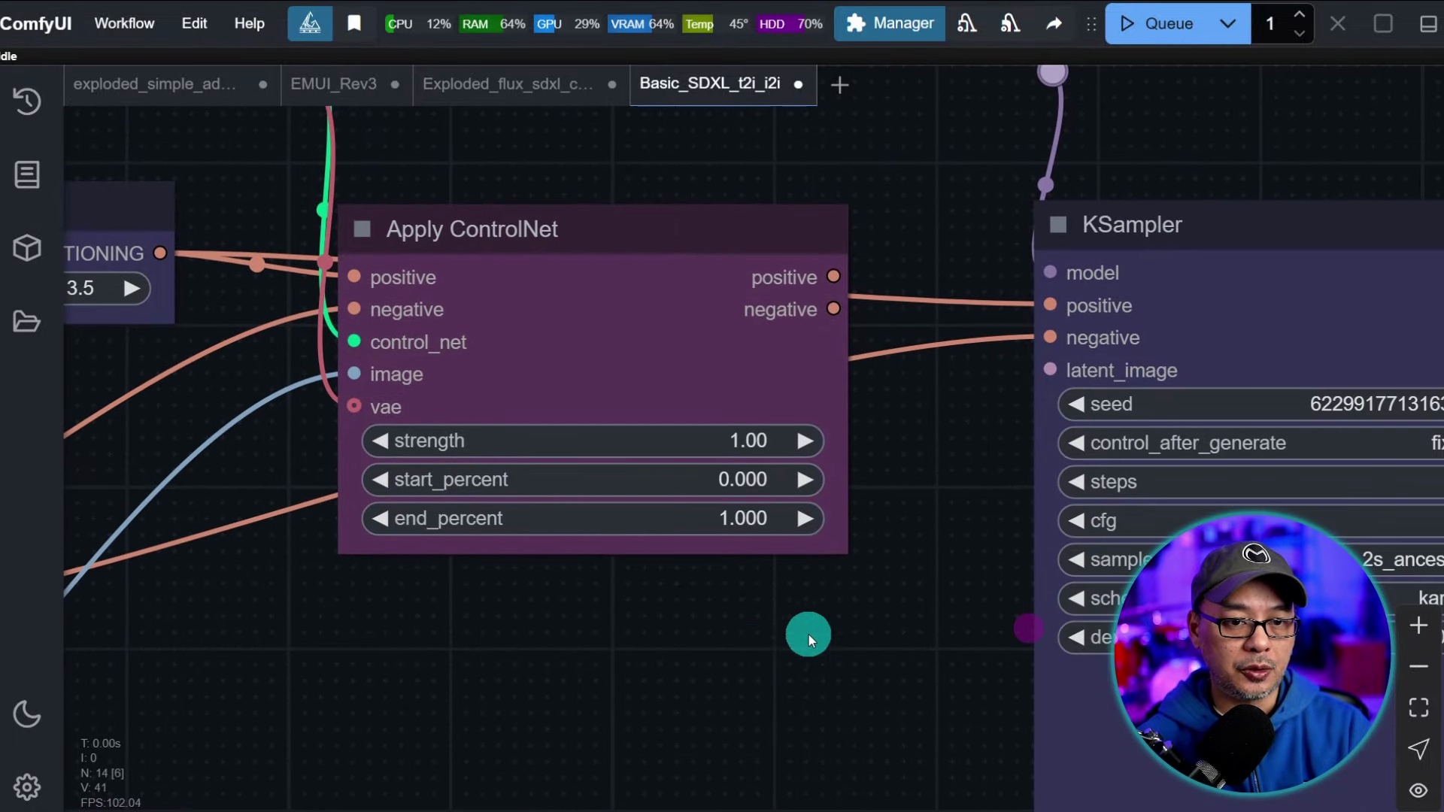Click the control_net input socket
Viewport: 1444px width, 812px height.
pos(354,341)
